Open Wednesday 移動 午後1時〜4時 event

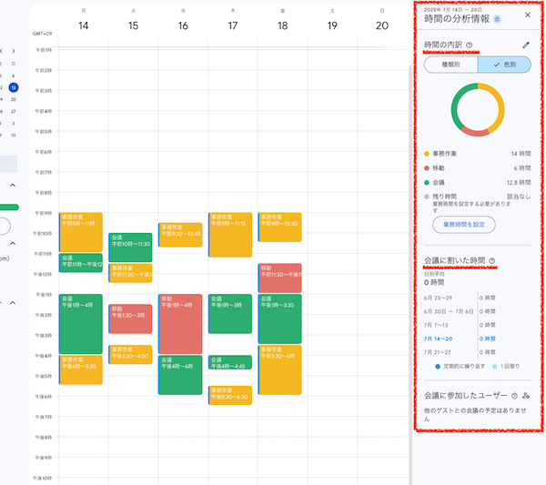pyautogui.click(x=180, y=324)
